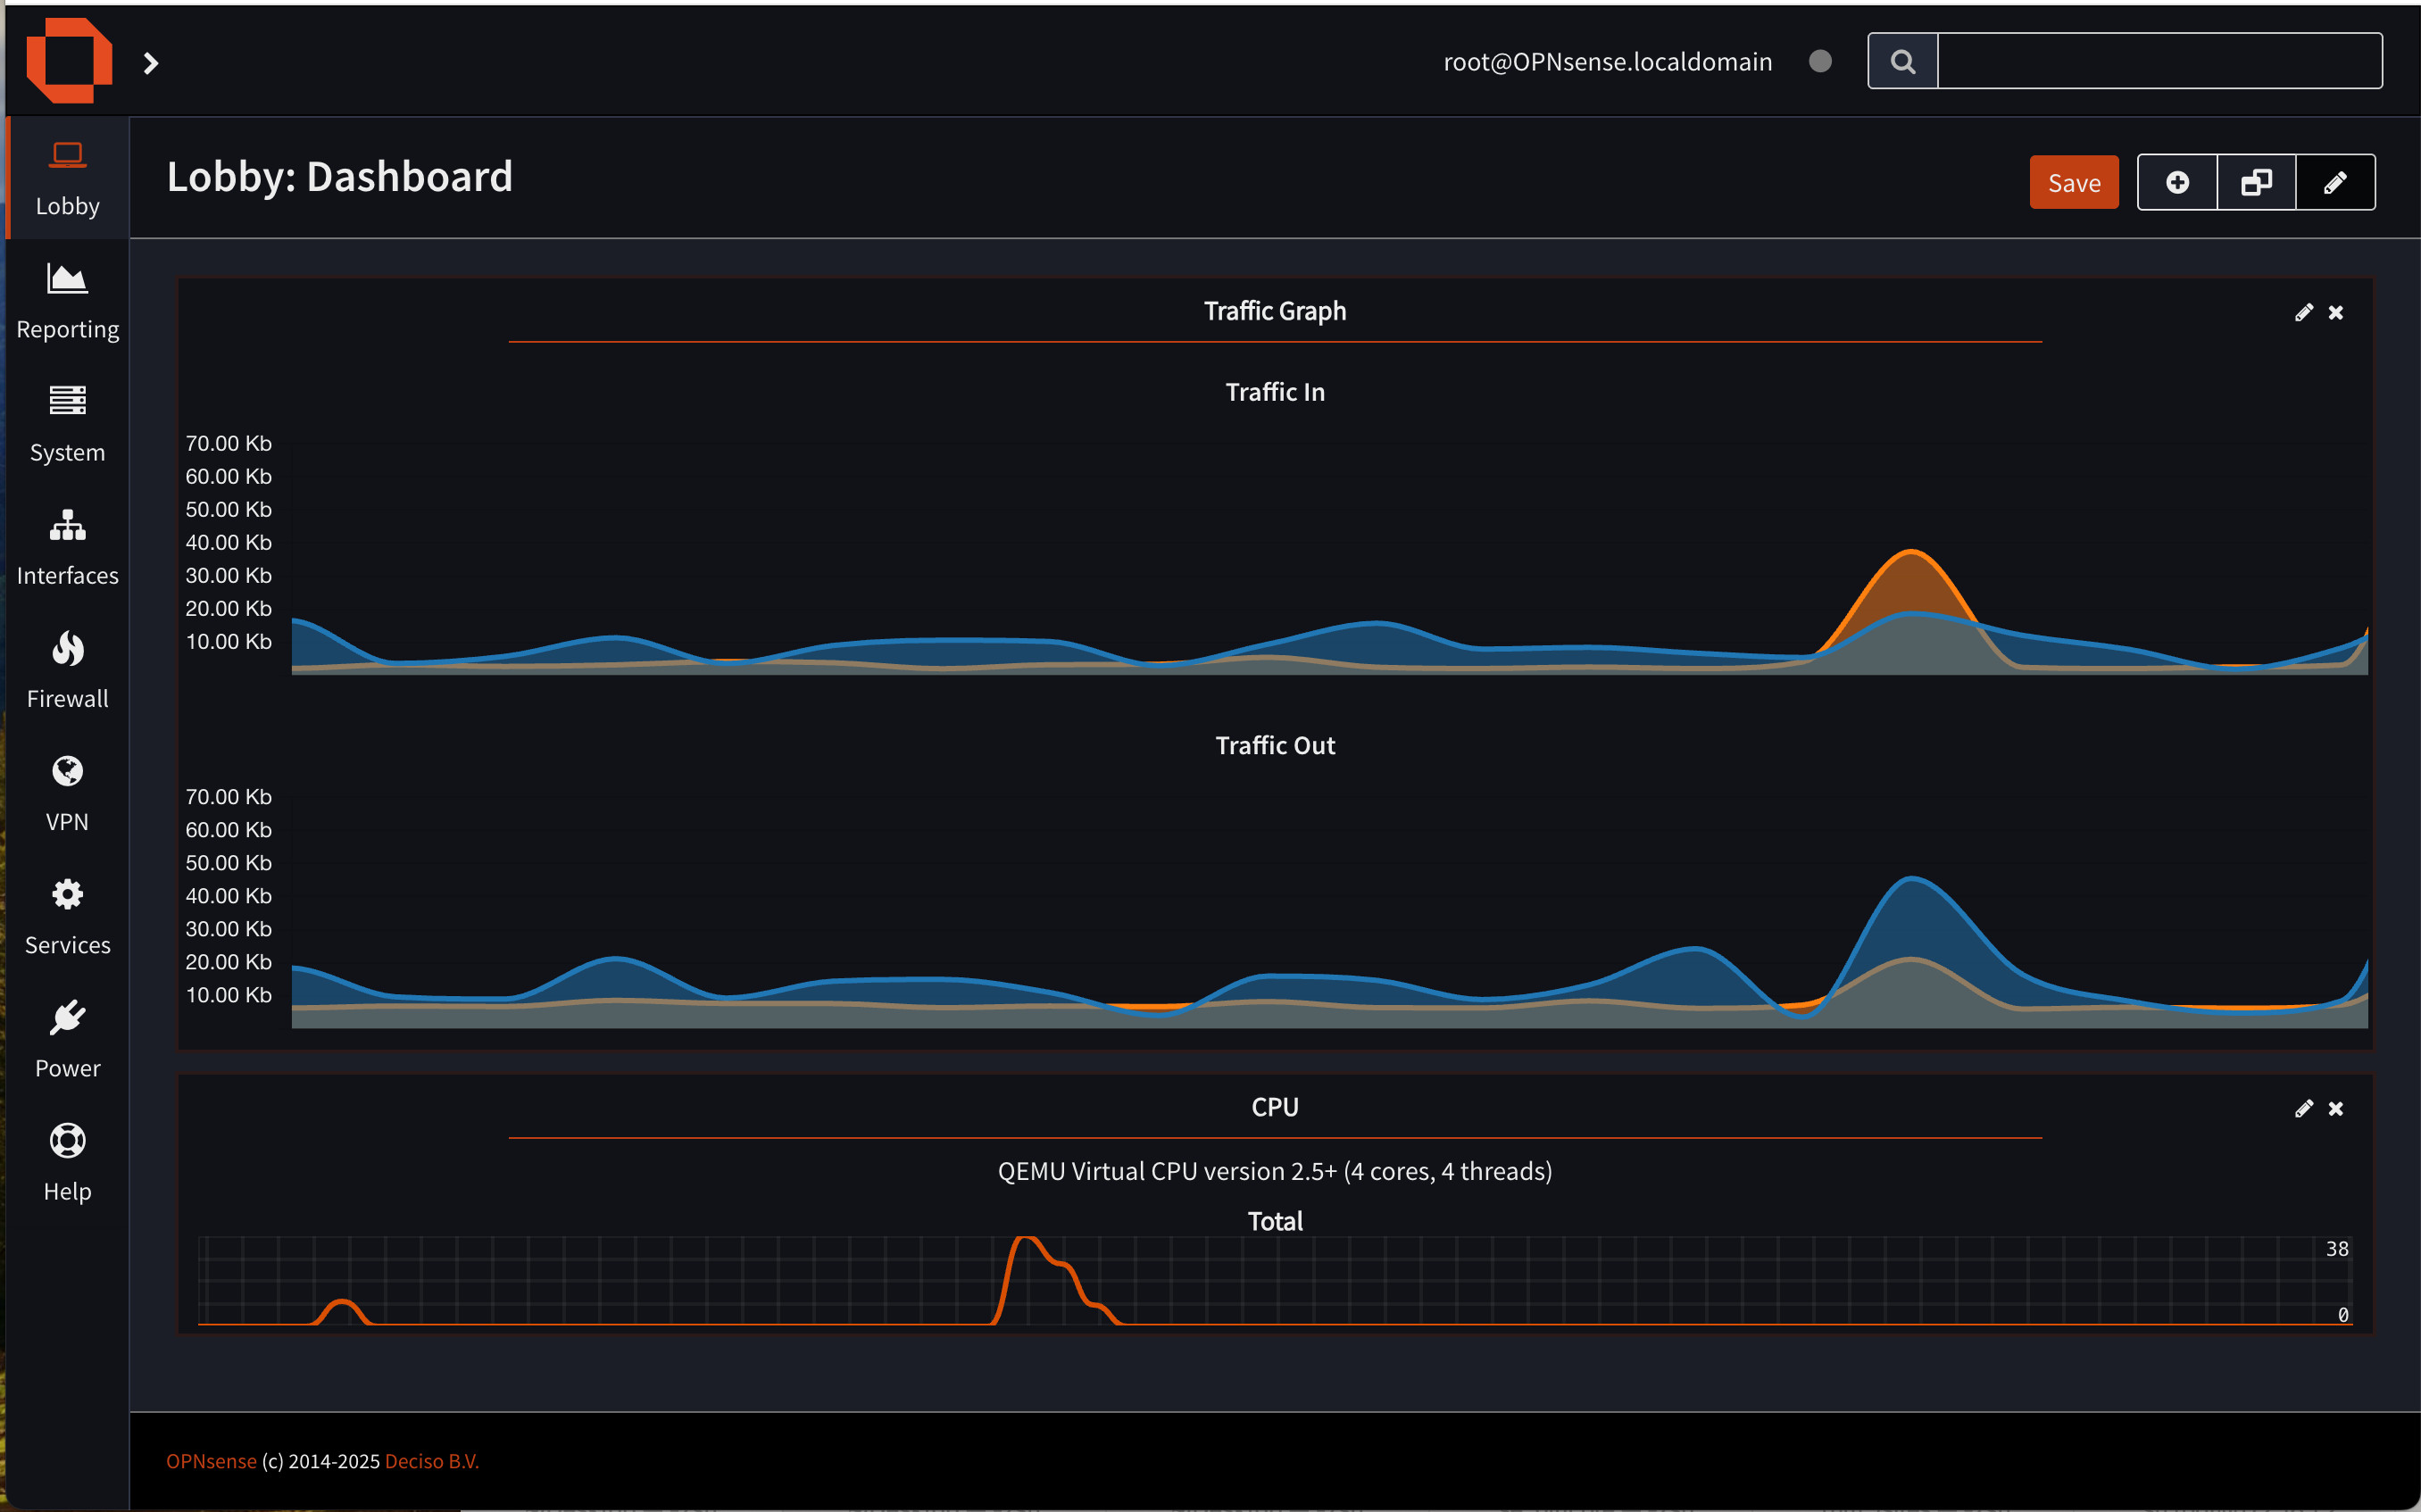Remove the Traffic Graph widget
Image resolution: width=2421 pixels, height=1512 pixels.
(x=2336, y=313)
